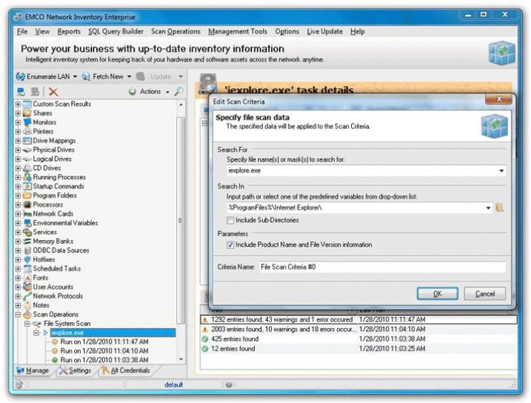
Task: Click the tree panel vertical scrollbar
Action: click(181, 221)
